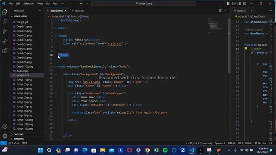276x155 pixels.
Task: Select index.html in the explorer
Action: pos(23,75)
